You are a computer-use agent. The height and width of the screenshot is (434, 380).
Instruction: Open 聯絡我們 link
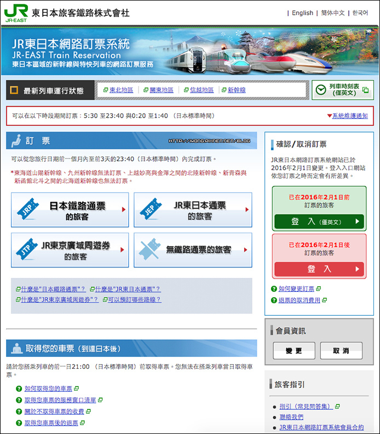click(291, 417)
